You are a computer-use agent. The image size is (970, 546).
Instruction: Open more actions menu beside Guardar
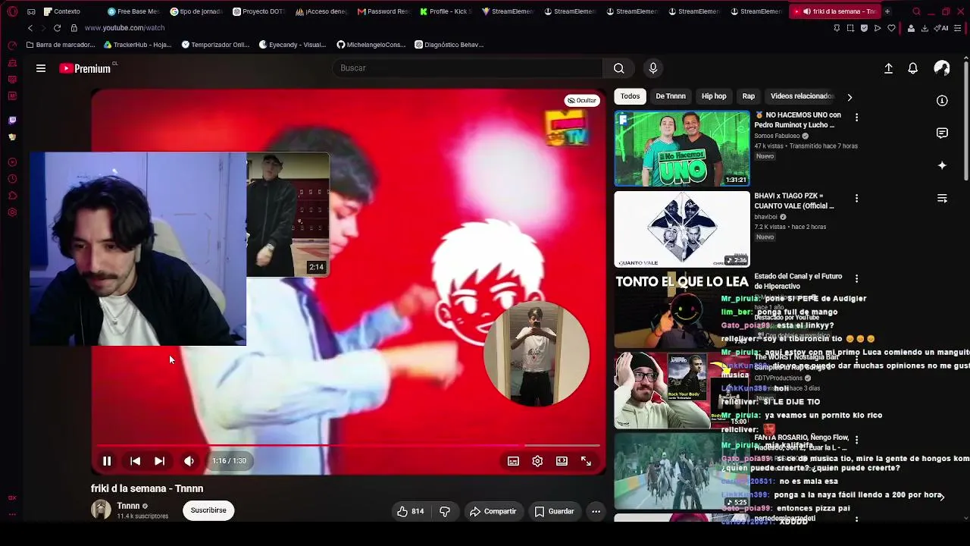click(596, 511)
